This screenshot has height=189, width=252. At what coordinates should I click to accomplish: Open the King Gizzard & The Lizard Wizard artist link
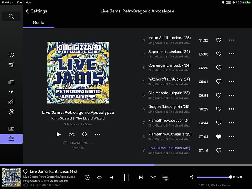pyautogui.click(x=78, y=118)
